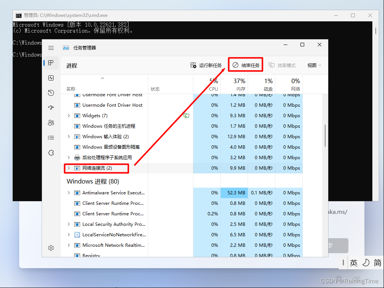Image resolution: width=384 pixels, height=288 pixels.
Task: Click the collapse arrow above 名称 column
Action: pyautogui.click(x=102, y=78)
